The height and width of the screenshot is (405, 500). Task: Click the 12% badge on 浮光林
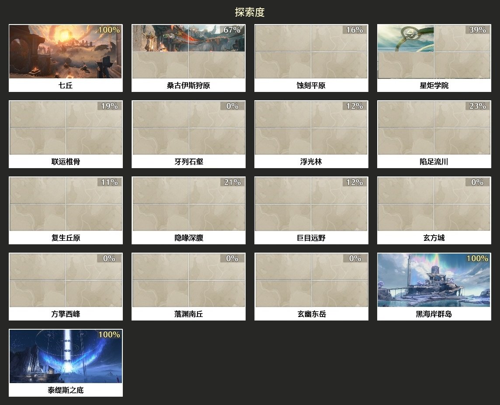tap(354, 106)
